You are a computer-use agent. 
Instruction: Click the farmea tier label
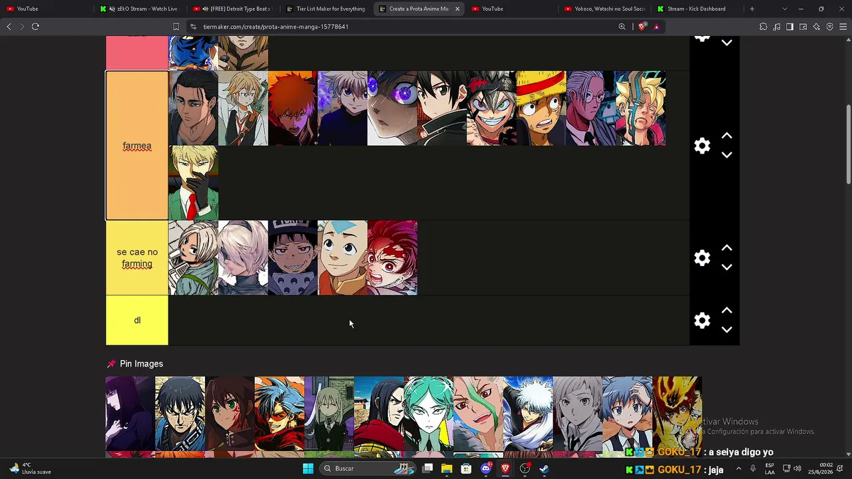(137, 146)
